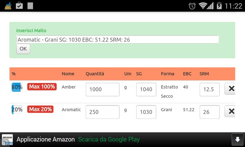
Task: Click the Amber 80% progress bar
Action: point(17,87)
